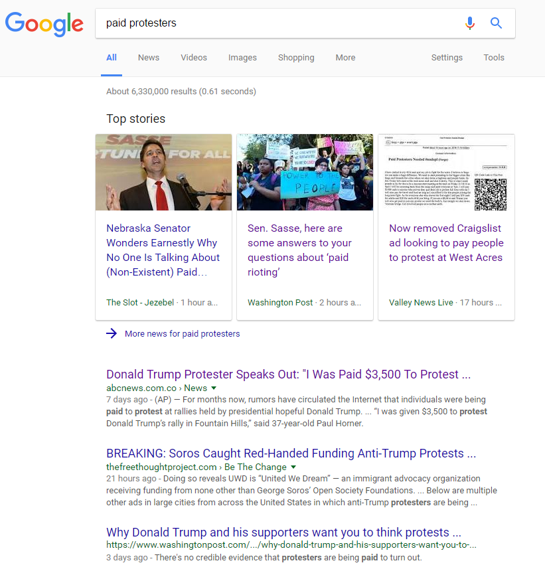The width and height of the screenshot is (545, 577).
Task: Open the More search categories menu
Action: [x=345, y=58]
